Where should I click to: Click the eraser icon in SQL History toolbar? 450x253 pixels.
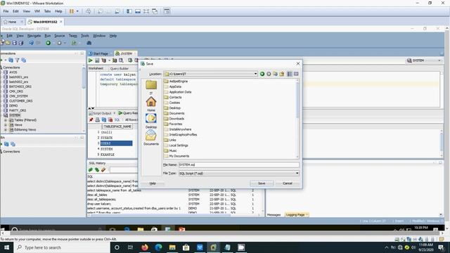tap(103, 170)
